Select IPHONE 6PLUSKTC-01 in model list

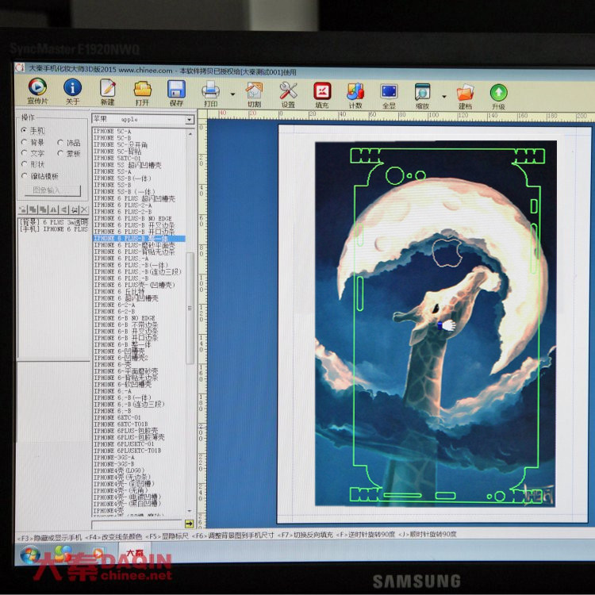(124, 443)
